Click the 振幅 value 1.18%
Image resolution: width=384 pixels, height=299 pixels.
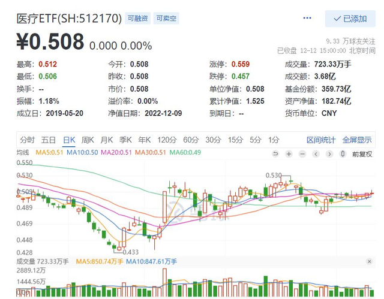[x=49, y=101]
